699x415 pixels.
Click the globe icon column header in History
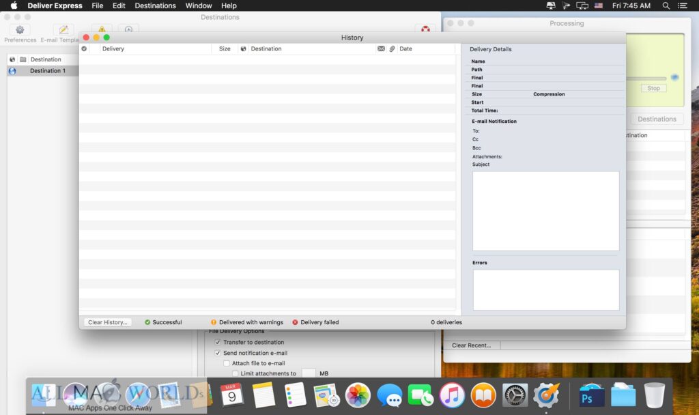coord(244,48)
